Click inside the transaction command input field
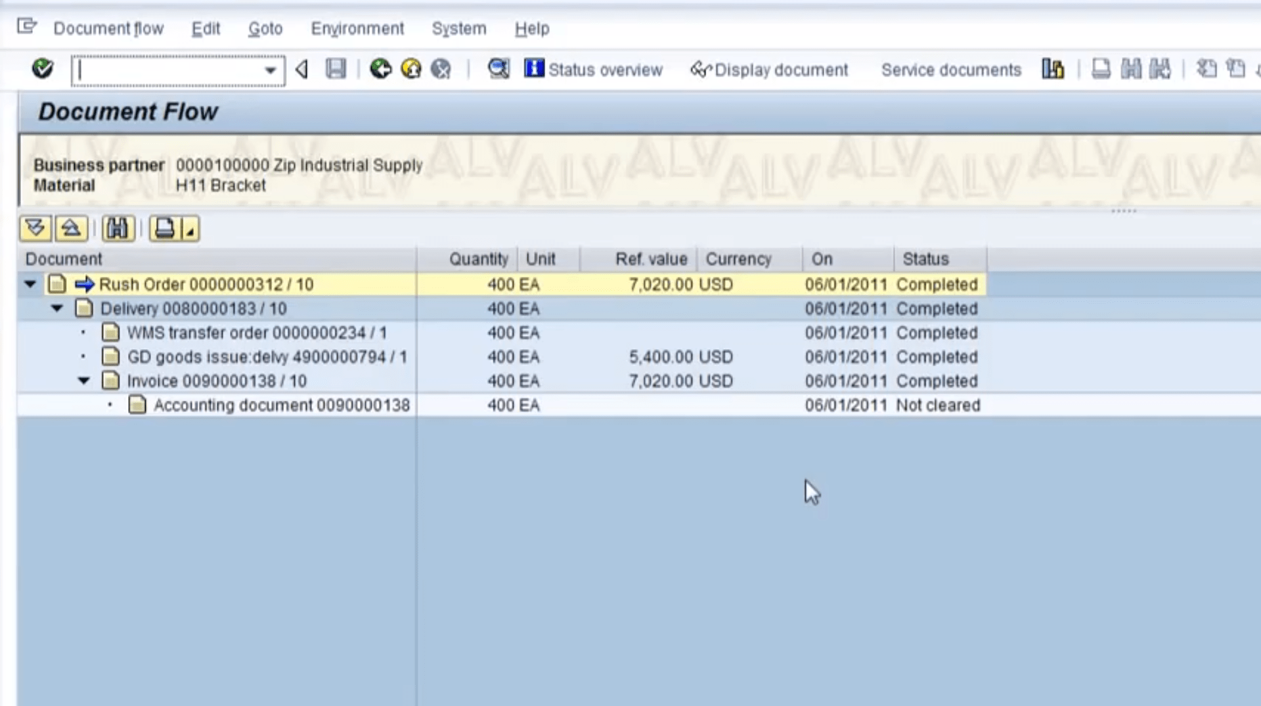Viewport: 1261px width, 706px height. 167,70
